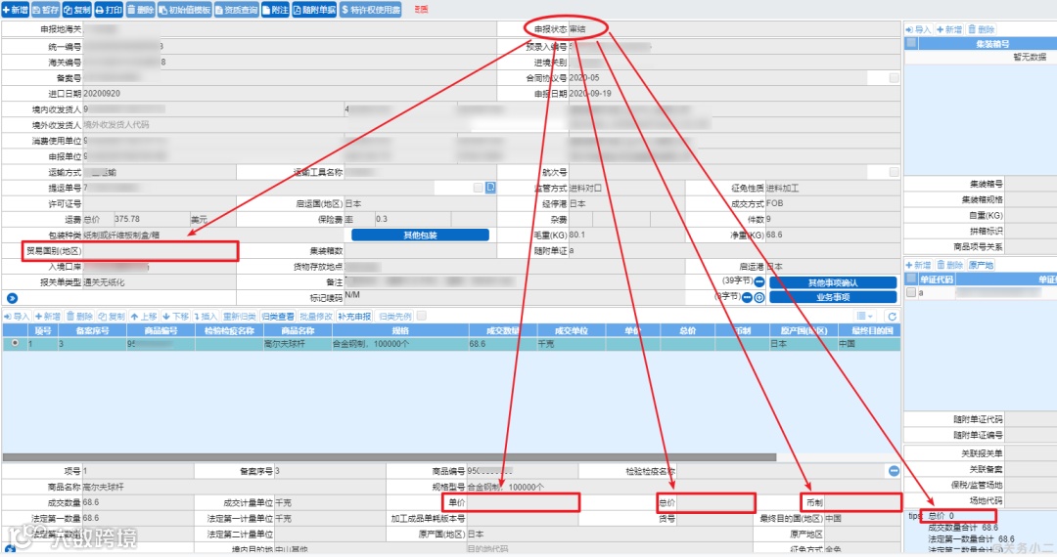Add a goods item with 新增 in goods toolbar
The width and height of the screenshot is (1057, 557).
48,317
